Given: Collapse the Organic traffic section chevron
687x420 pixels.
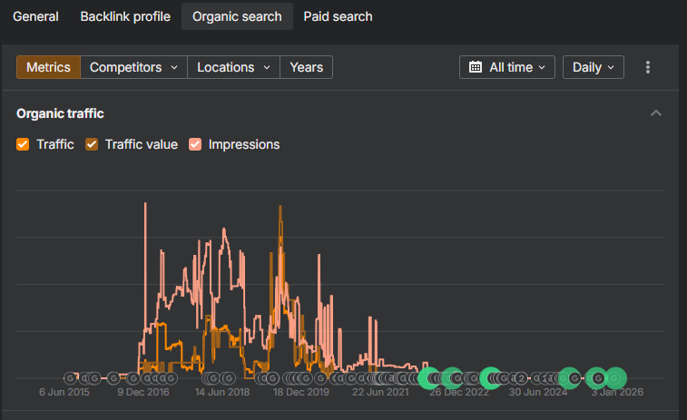Looking at the screenshot, I should (656, 113).
